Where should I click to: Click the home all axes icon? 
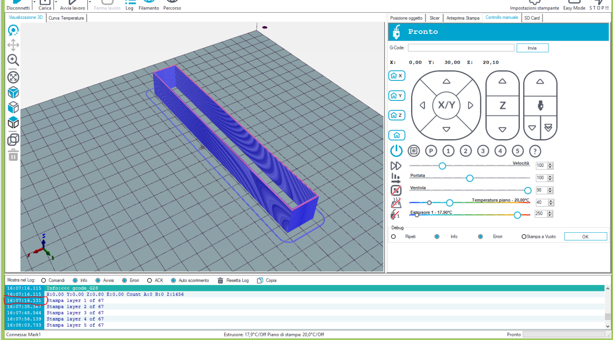click(396, 135)
